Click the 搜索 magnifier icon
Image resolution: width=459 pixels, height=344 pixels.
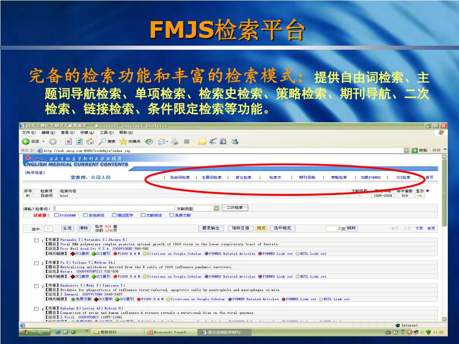point(102,142)
